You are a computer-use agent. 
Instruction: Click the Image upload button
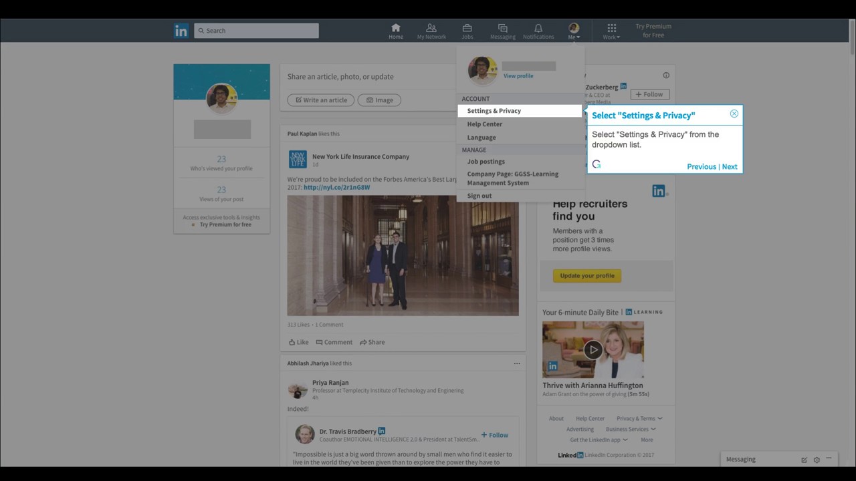pos(379,100)
